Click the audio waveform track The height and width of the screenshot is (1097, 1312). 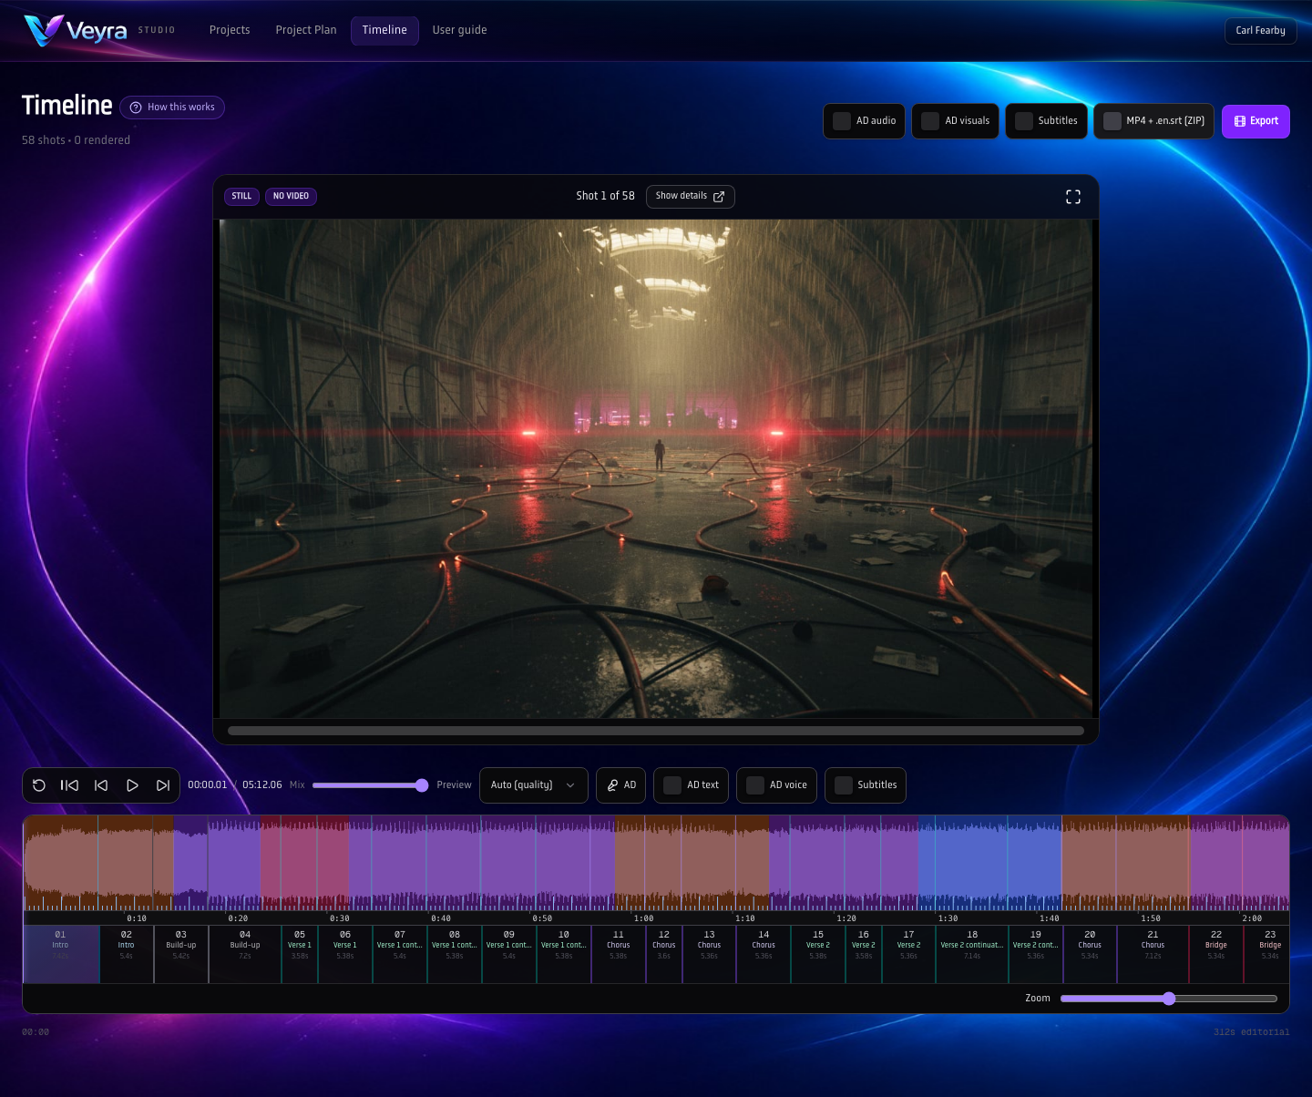point(656,863)
